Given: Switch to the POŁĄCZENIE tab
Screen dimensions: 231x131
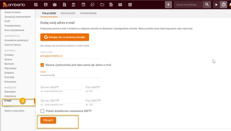Looking at the screenshot, I should (49, 13).
